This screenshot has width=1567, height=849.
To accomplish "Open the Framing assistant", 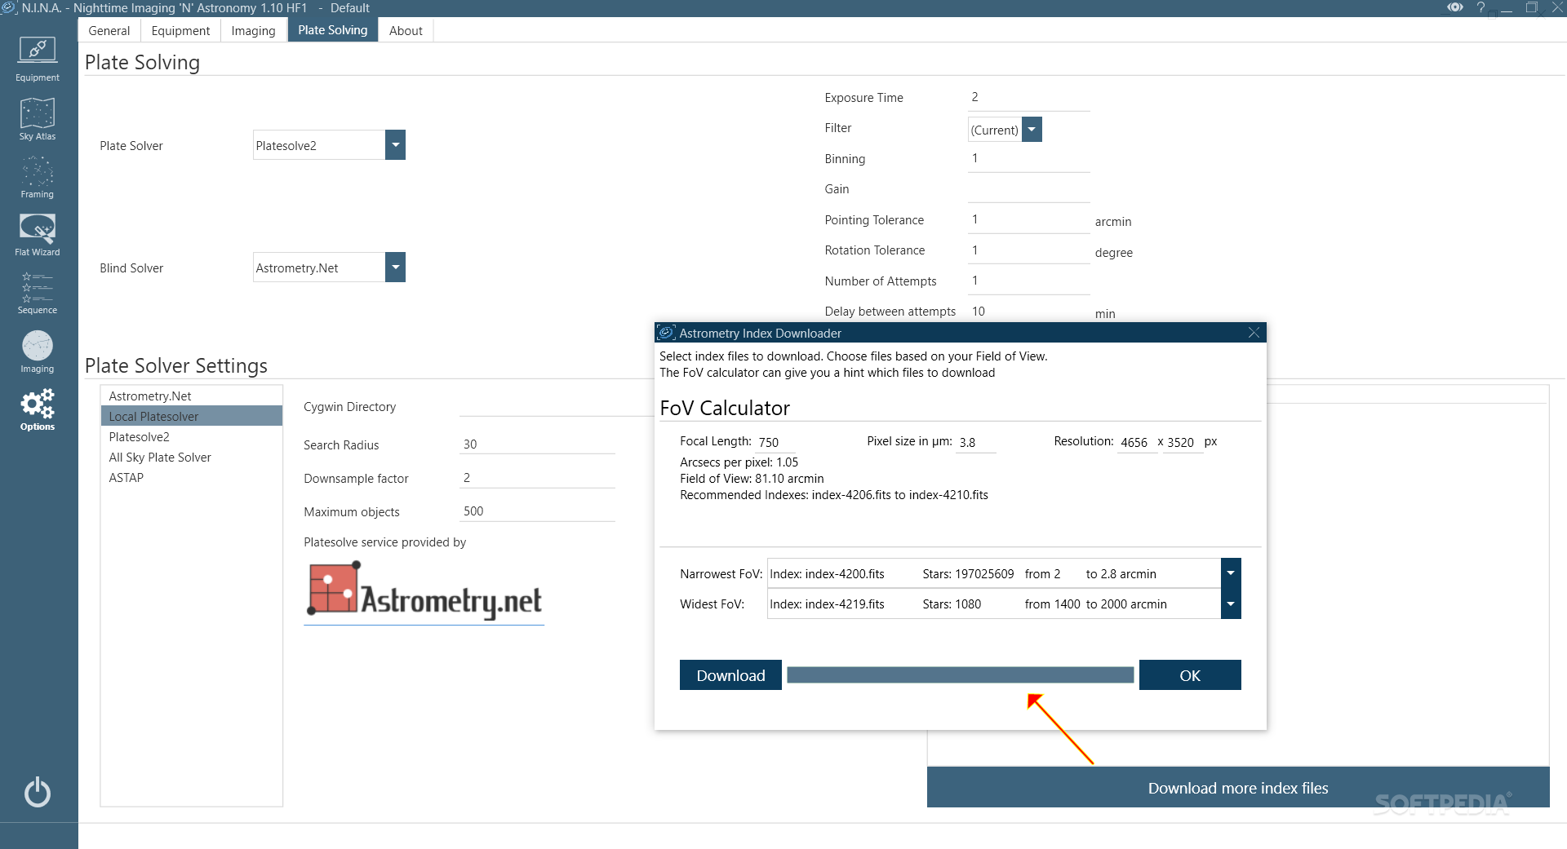I will pyautogui.click(x=38, y=177).
